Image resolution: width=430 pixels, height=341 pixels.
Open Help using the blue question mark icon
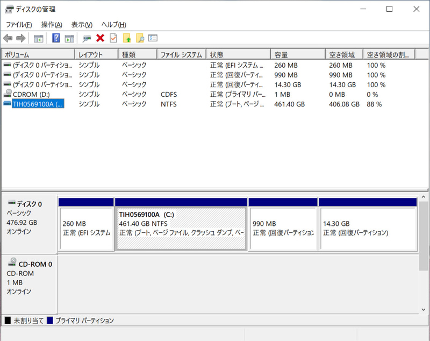56,38
